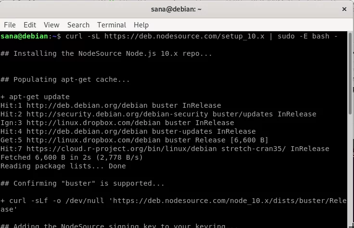Viewport: 354px width, 228px height.
Task: Open the Edit menu
Action: click(x=30, y=25)
